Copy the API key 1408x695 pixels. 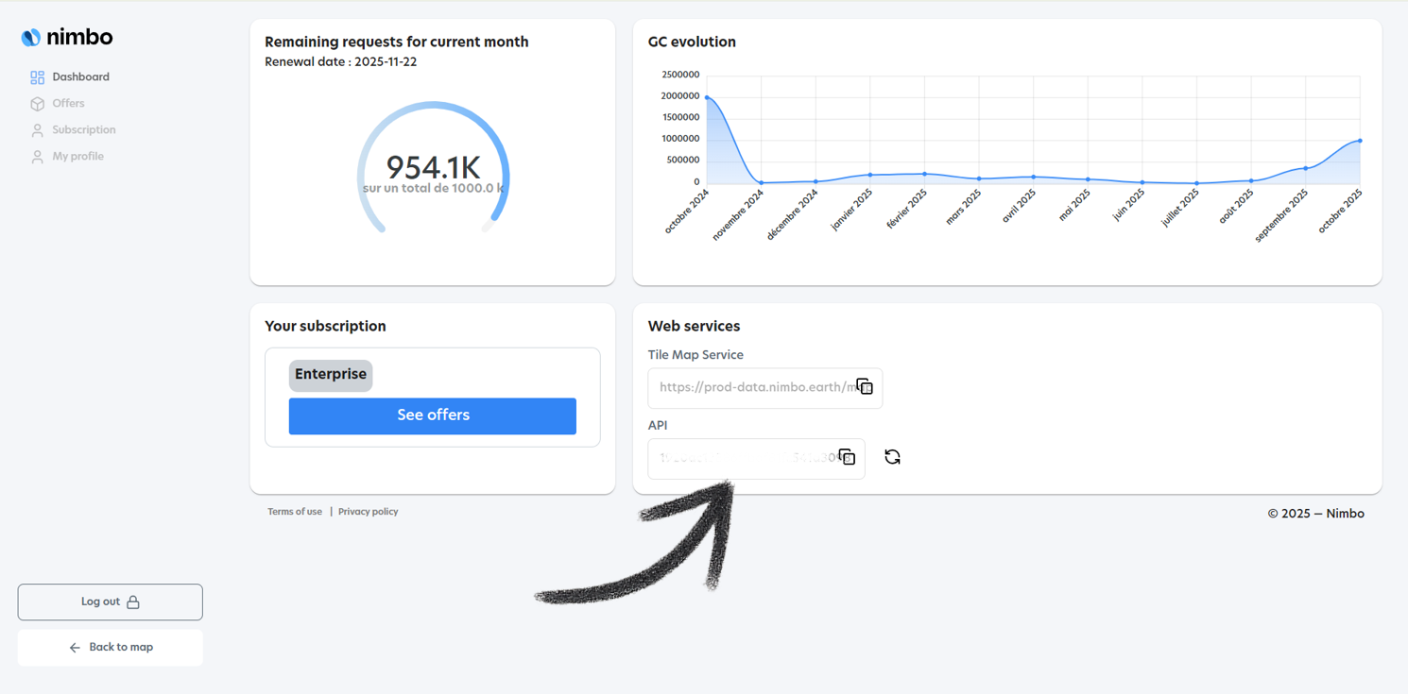click(847, 457)
